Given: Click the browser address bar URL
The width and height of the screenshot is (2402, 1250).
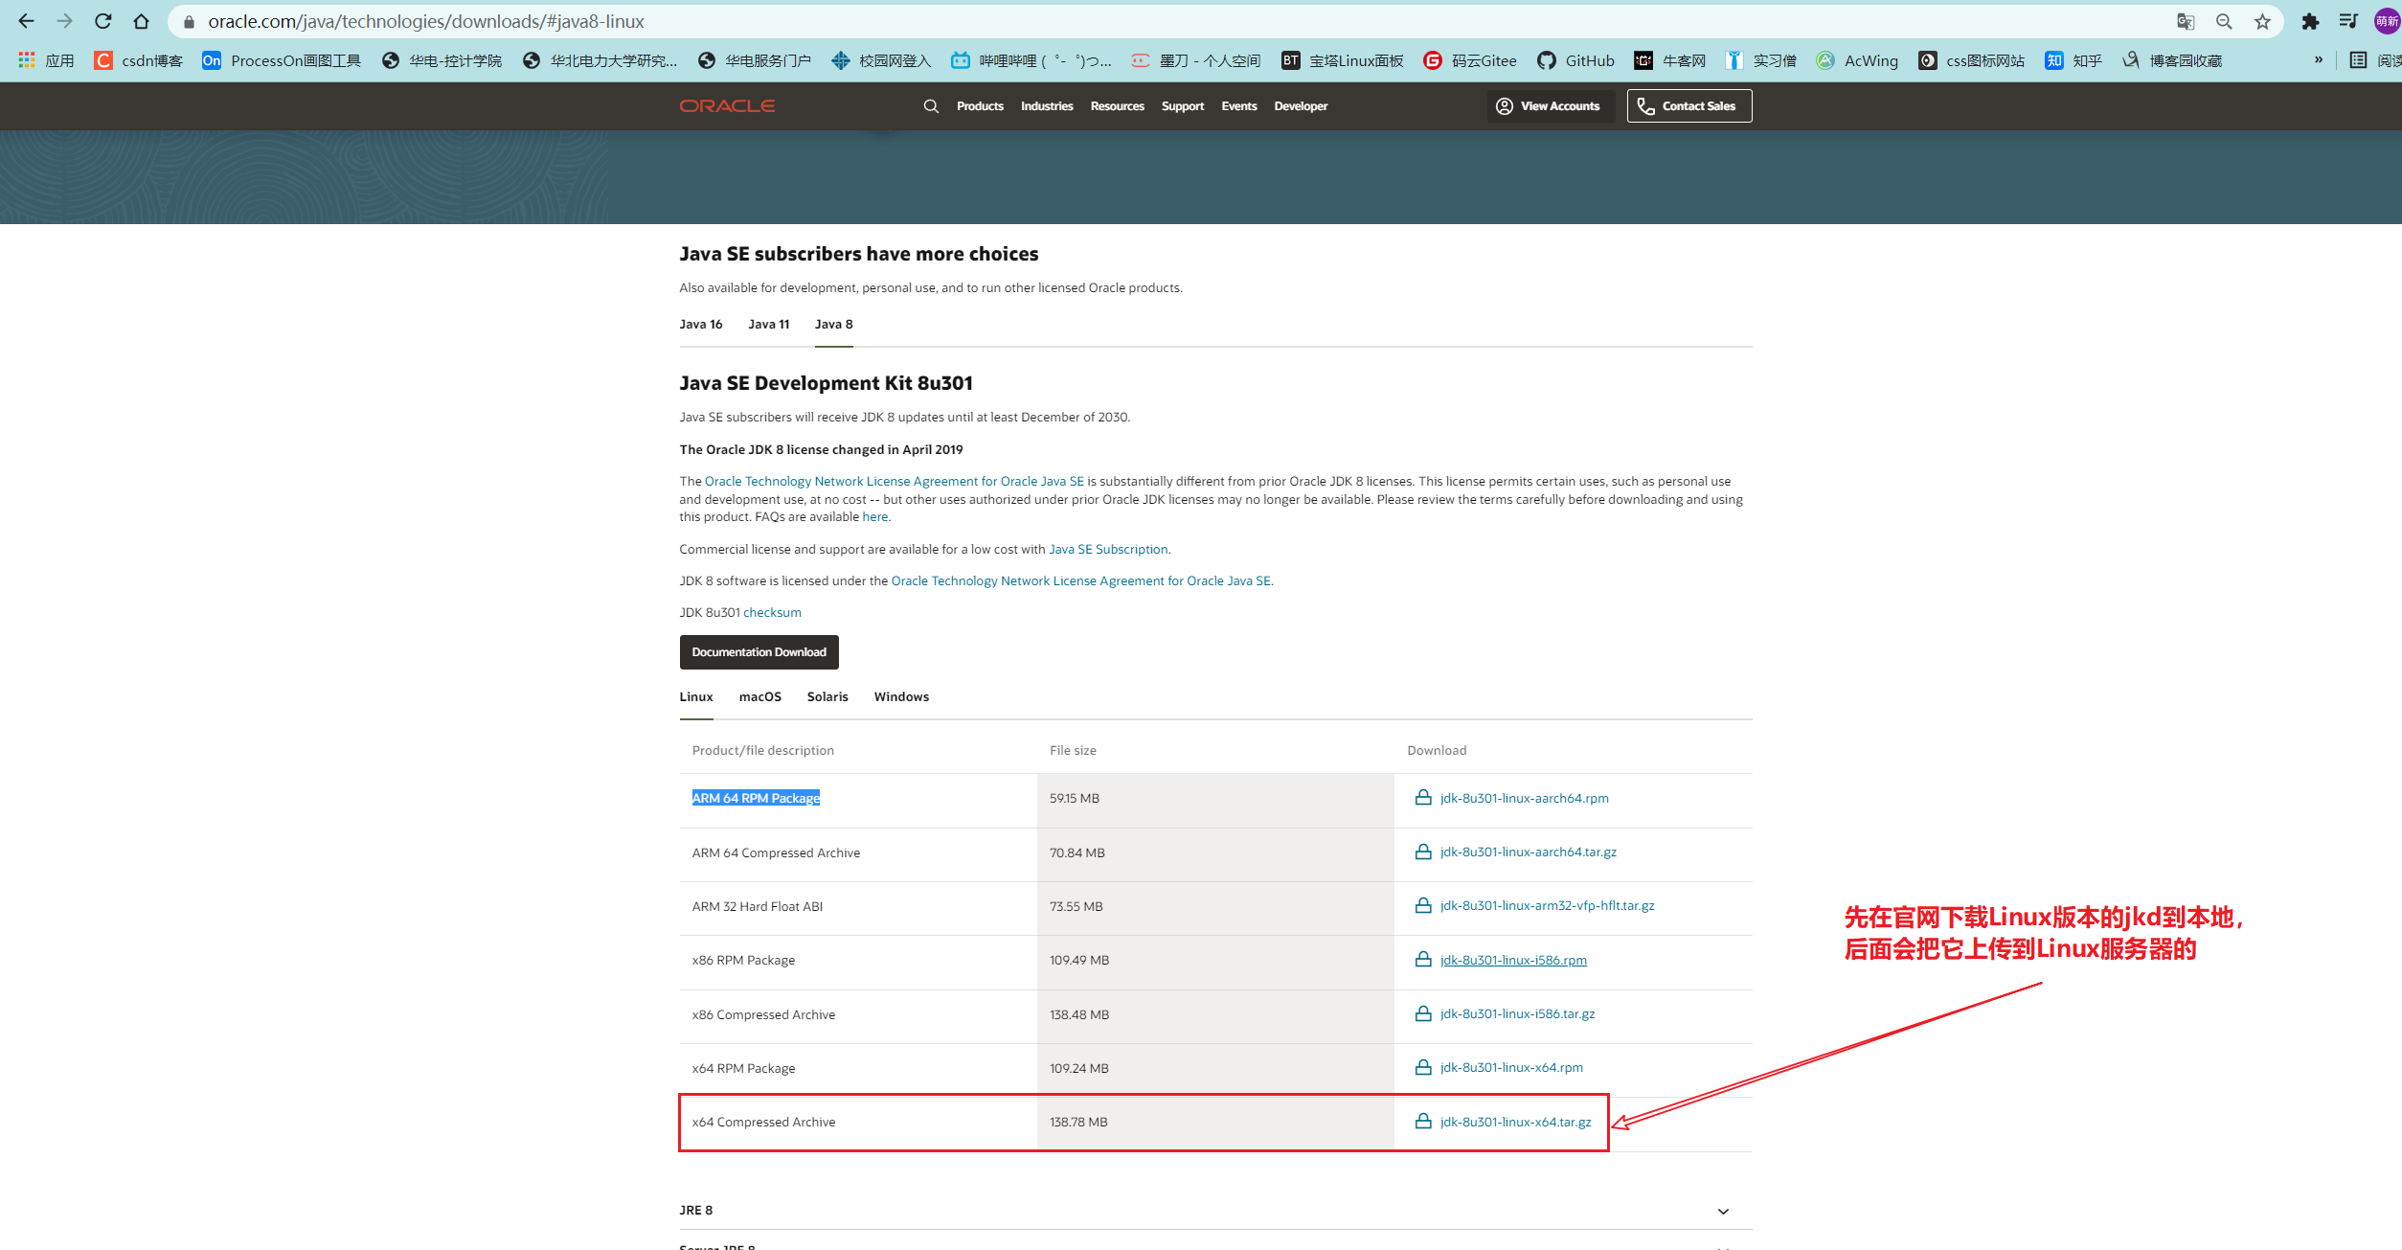Looking at the screenshot, I should click(426, 21).
